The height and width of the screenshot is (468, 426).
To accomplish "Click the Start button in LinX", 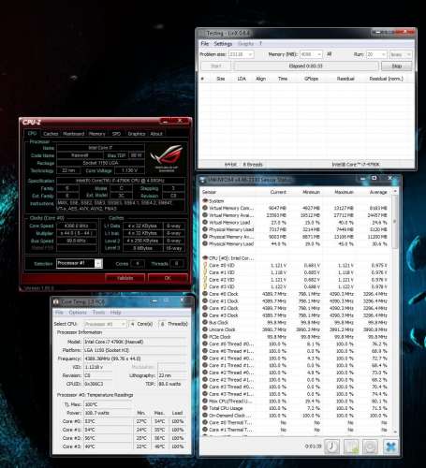I will [216, 66].
